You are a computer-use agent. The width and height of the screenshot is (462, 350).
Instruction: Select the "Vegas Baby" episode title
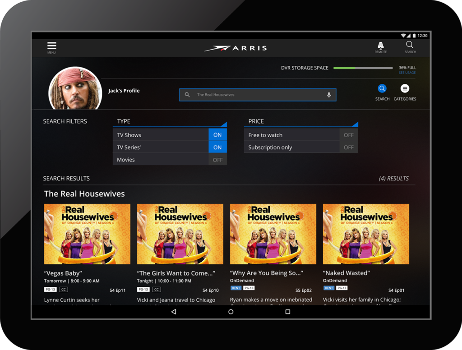(63, 273)
